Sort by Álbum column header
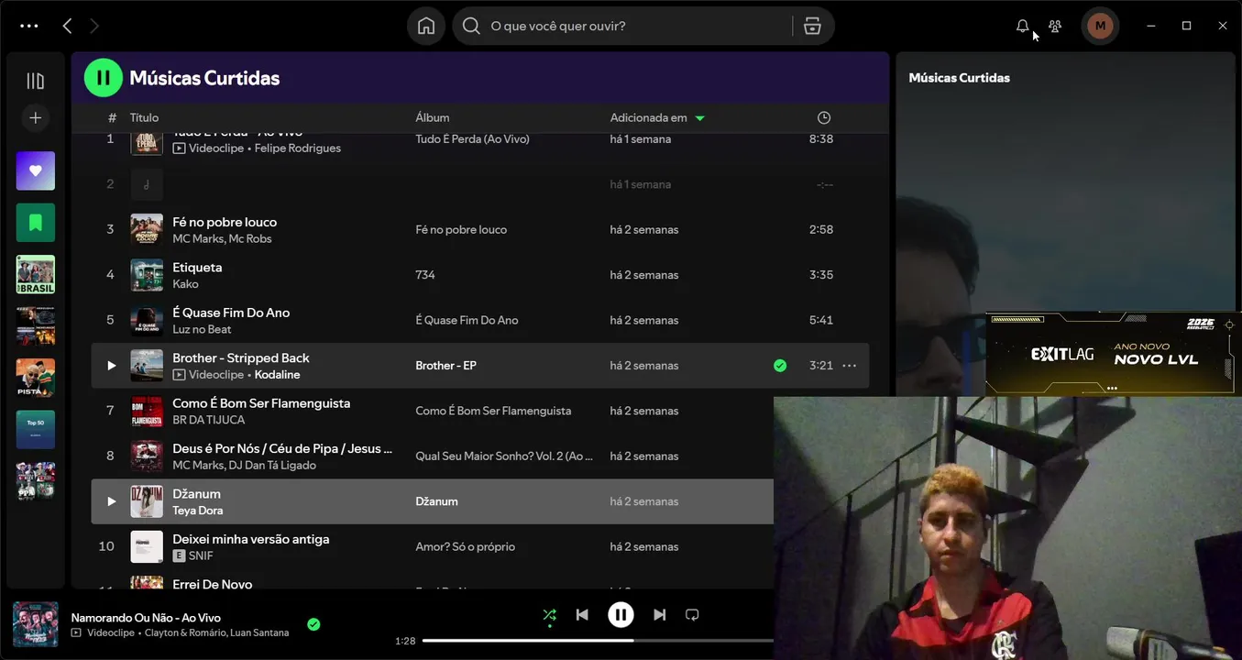The height and width of the screenshot is (660, 1242). [433, 117]
